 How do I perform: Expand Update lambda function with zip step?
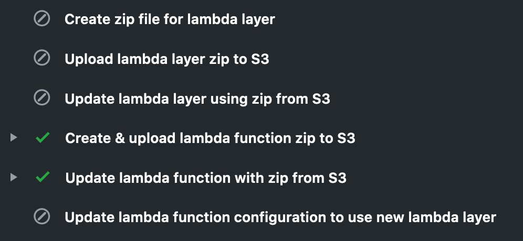click(14, 178)
